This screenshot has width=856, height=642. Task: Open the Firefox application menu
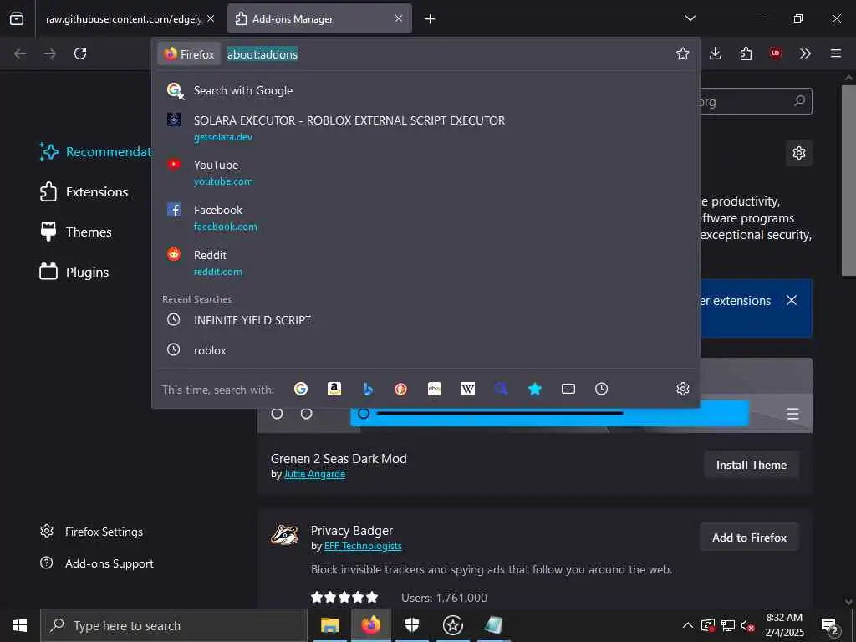point(835,53)
